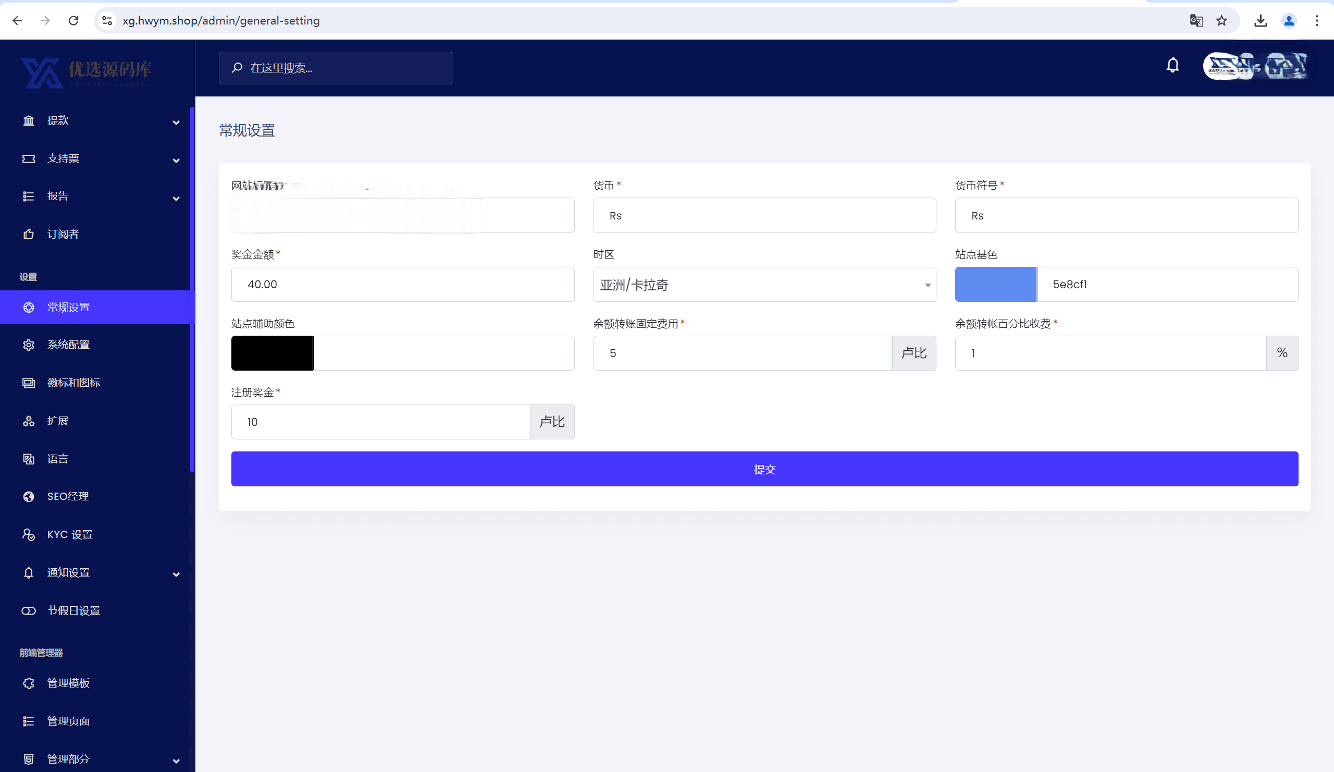Screen dimensions: 1334x772
Task: Go to the KYC 设置 page
Action: pyautogui.click(x=69, y=535)
